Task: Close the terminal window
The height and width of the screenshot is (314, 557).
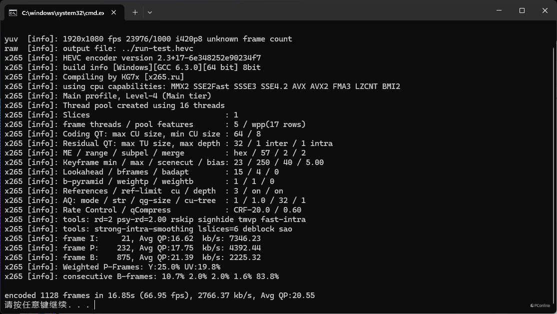Action: point(545,10)
